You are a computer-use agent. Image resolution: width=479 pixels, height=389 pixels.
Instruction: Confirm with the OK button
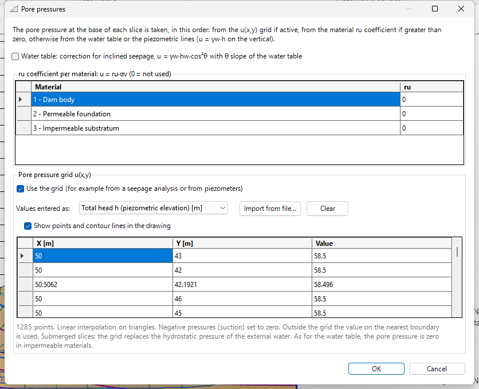click(376, 368)
